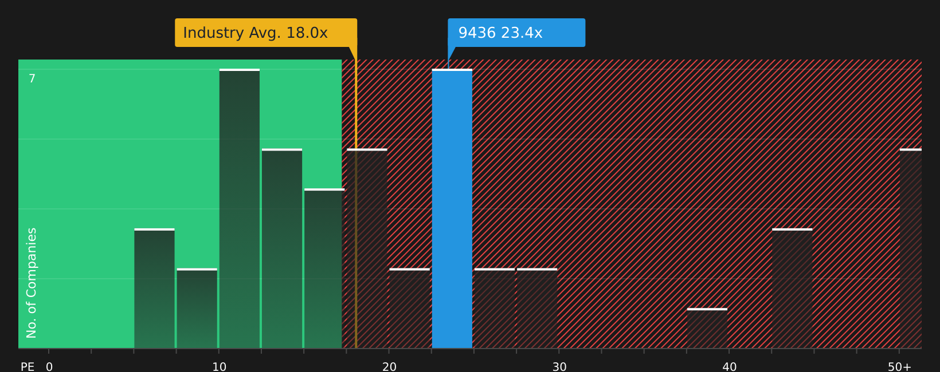Select the bar for PE 15 to 17.5
Viewport: 940px width, 372px height.
(324, 268)
